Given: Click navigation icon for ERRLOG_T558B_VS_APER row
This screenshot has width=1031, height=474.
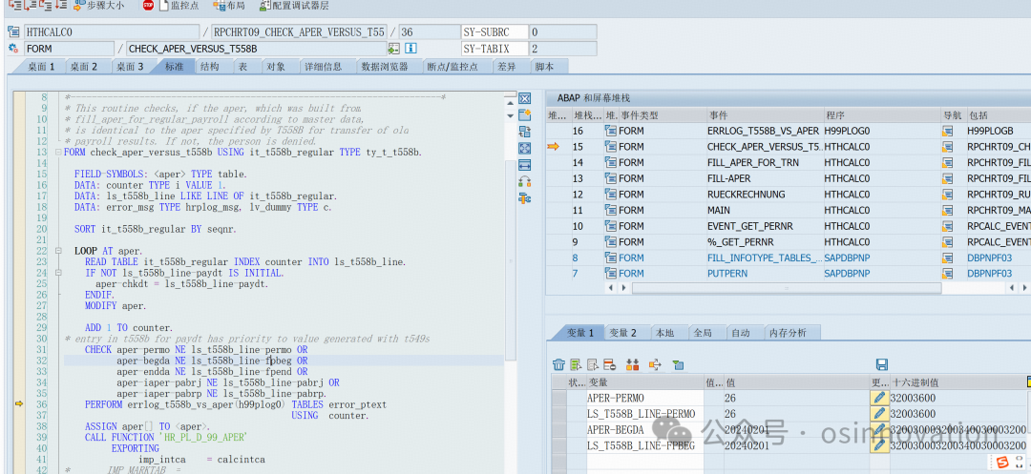Looking at the screenshot, I should (948, 131).
